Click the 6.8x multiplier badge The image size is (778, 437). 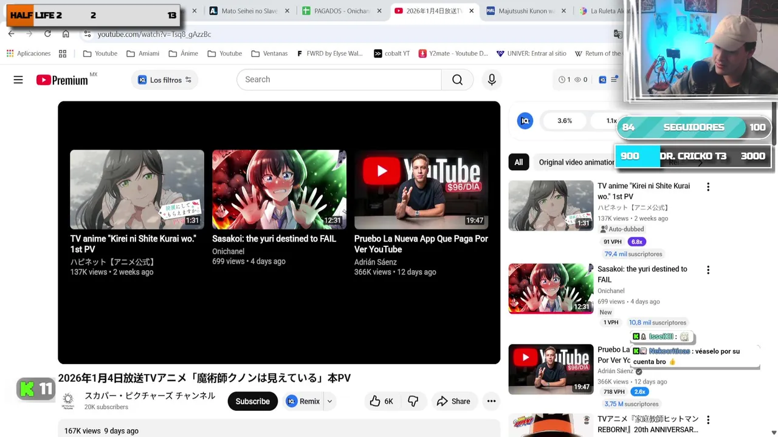click(636, 242)
